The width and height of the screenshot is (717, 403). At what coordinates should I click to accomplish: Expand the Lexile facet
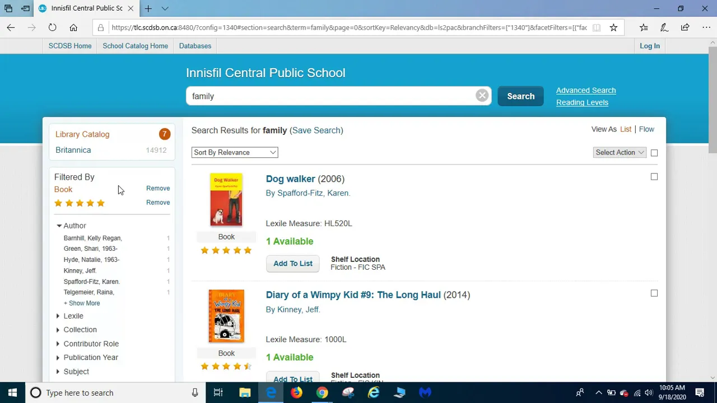(x=69, y=316)
